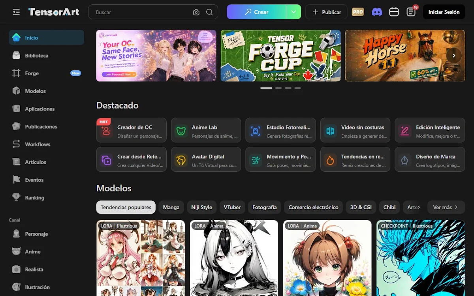Go to second banner slide indicator
This screenshot has width=474, height=296.
[x=278, y=88]
